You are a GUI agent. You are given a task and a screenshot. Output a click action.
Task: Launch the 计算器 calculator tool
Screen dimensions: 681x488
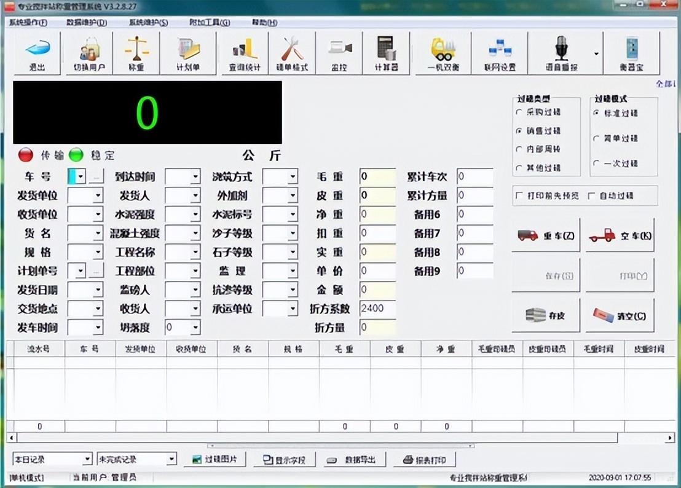pyautogui.click(x=386, y=53)
